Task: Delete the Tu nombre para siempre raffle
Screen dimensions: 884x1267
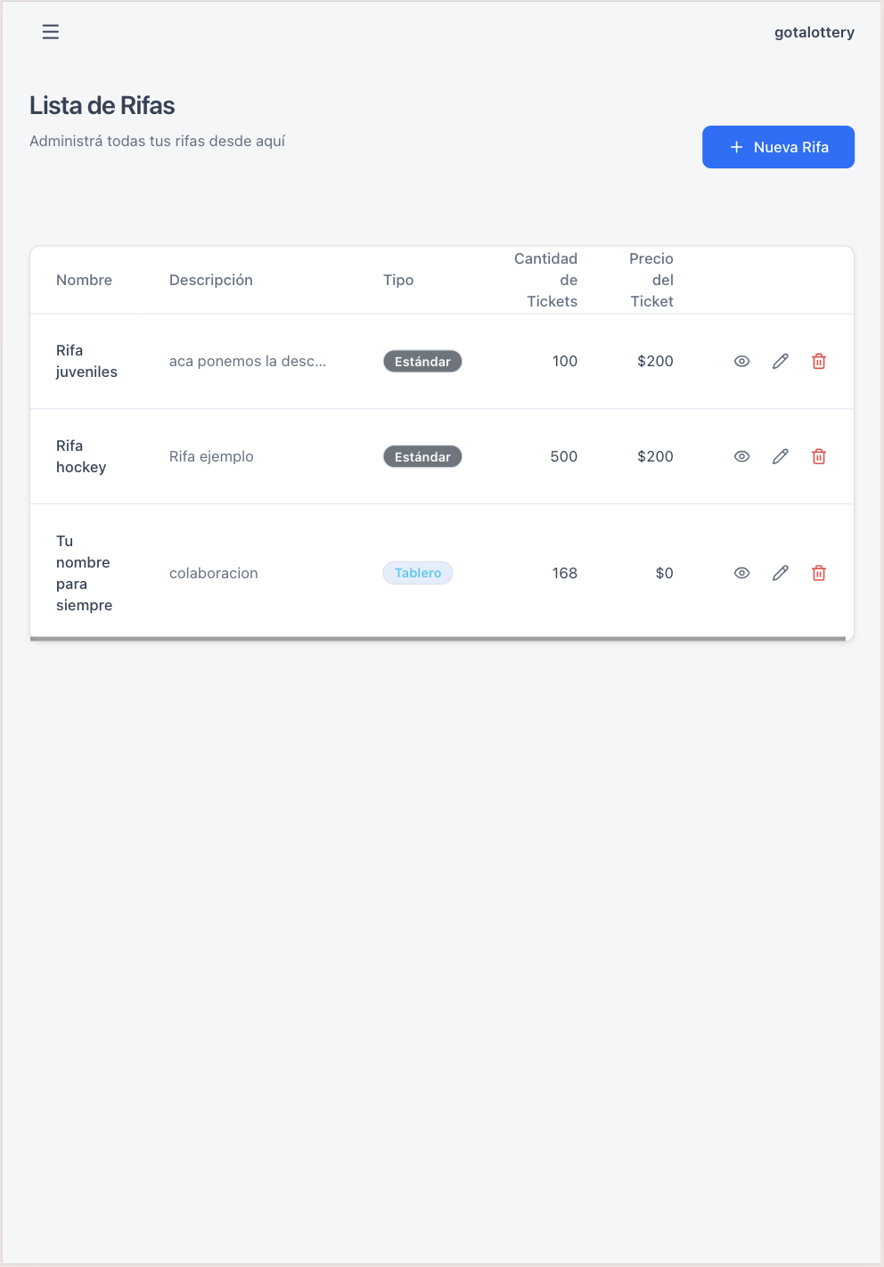Action: pos(819,573)
